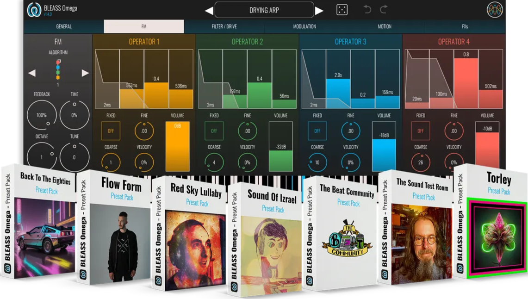Click the dice randomize preset icon
Screen dimensions: 528x299
click(342, 10)
